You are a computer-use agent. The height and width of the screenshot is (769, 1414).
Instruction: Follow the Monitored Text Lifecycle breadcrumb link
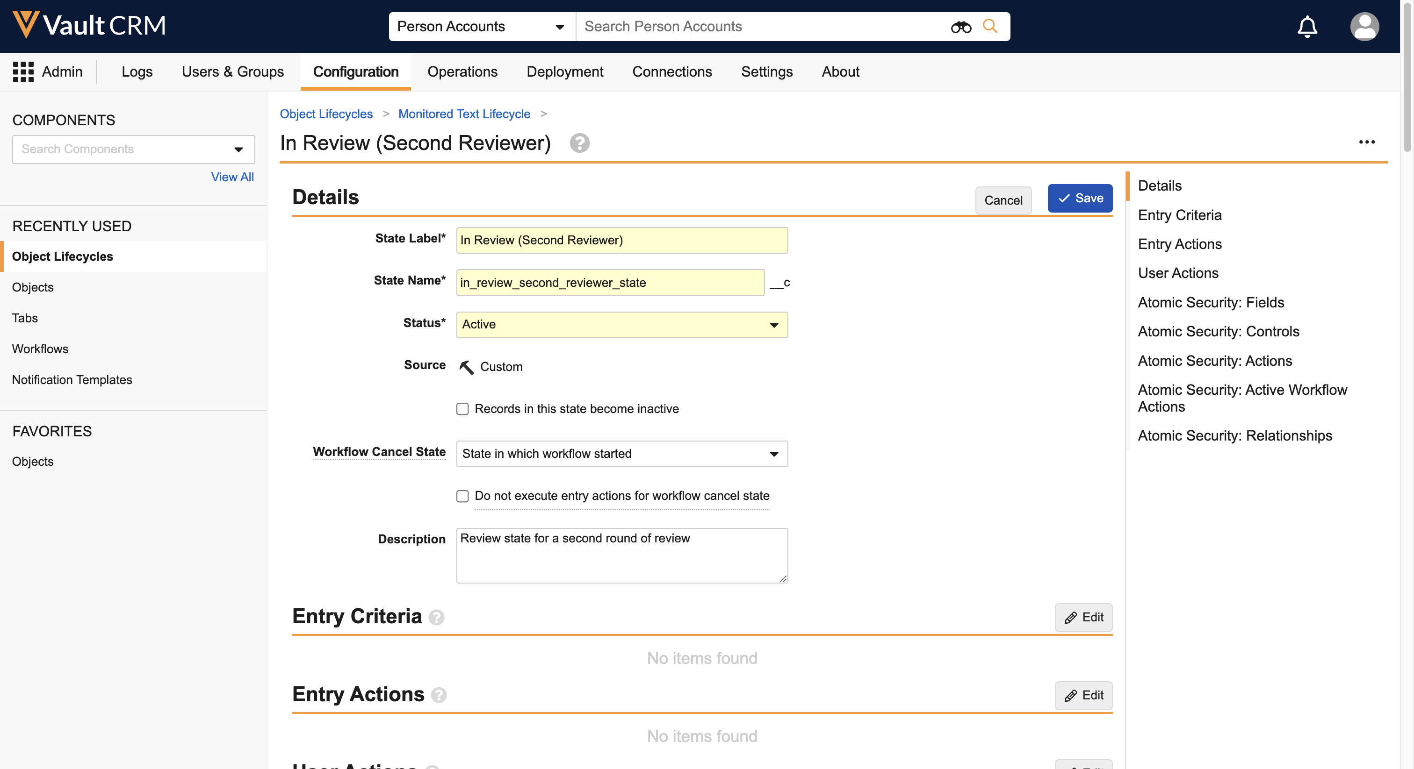(x=464, y=114)
